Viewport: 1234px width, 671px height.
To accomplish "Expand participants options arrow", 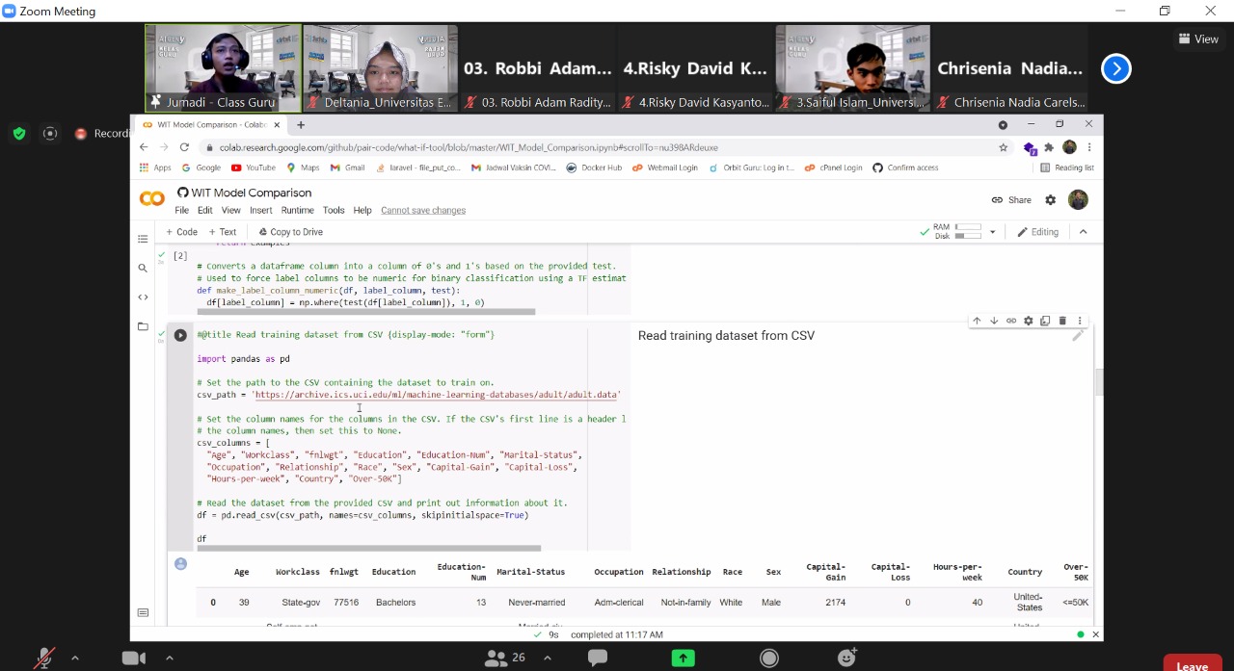I will [548, 658].
